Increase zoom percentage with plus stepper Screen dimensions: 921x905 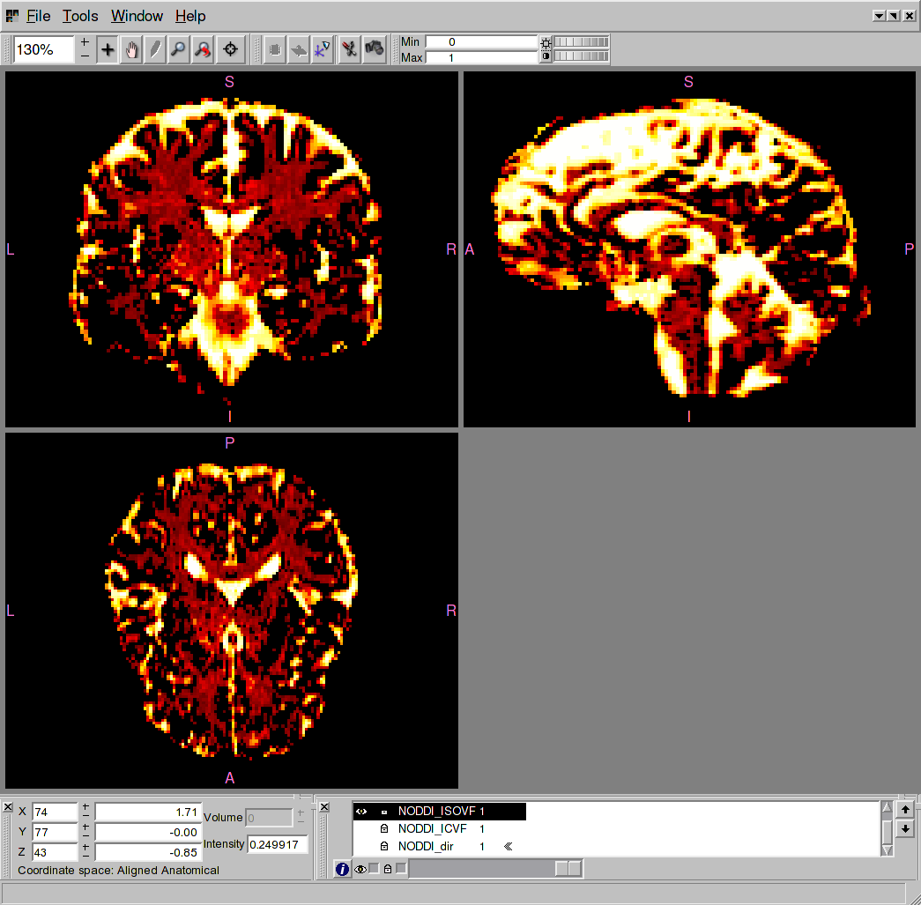pyautogui.click(x=85, y=42)
